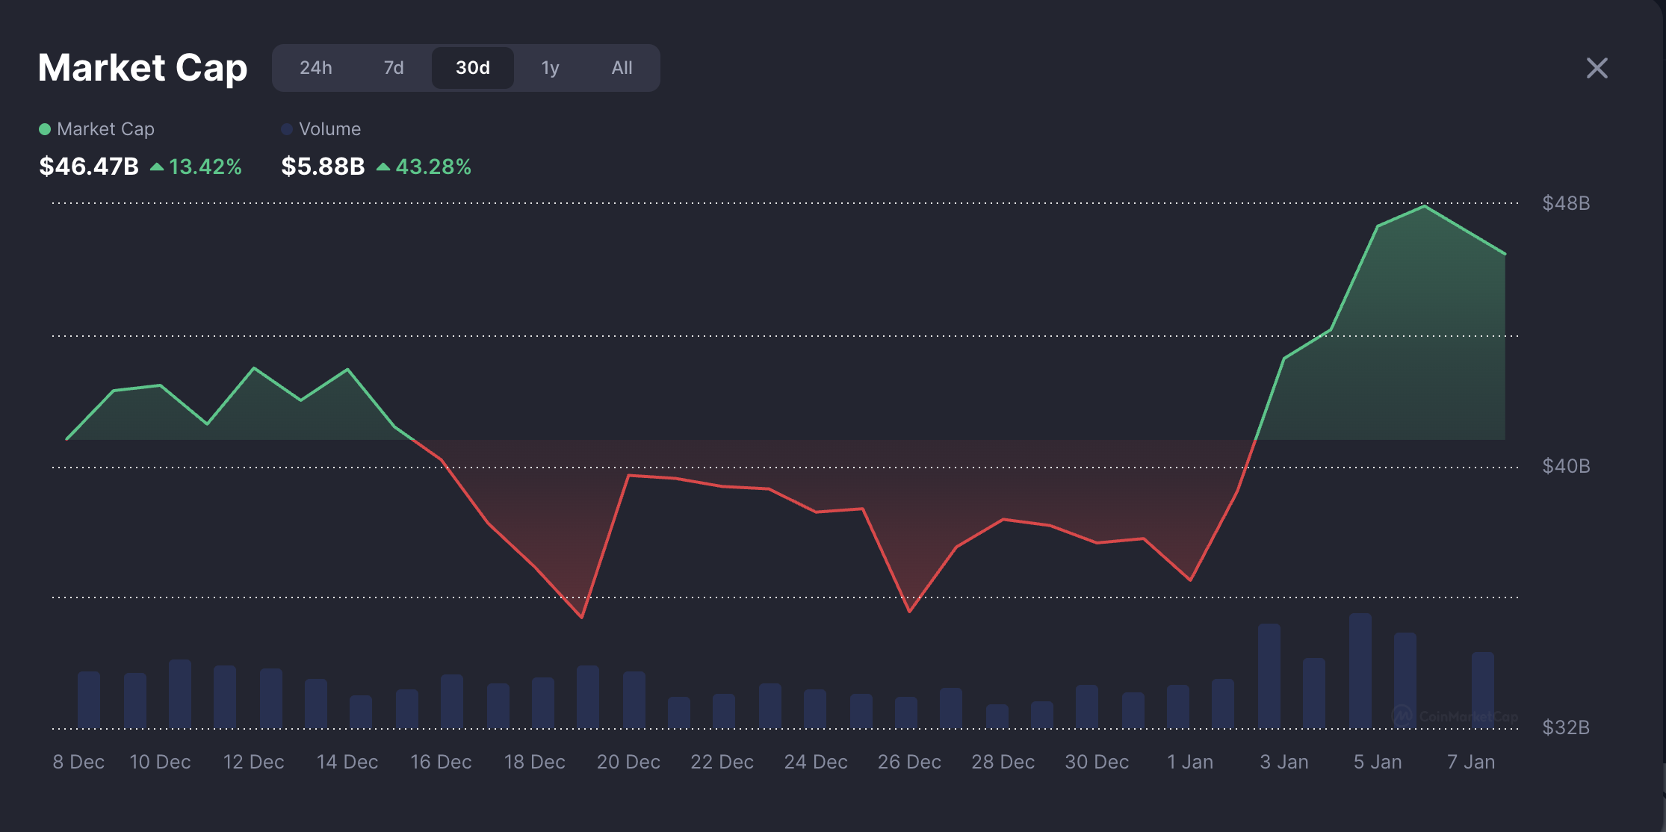Image resolution: width=1666 pixels, height=832 pixels.
Task: Click the dark blue Volume legend dot
Action: (x=287, y=129)
